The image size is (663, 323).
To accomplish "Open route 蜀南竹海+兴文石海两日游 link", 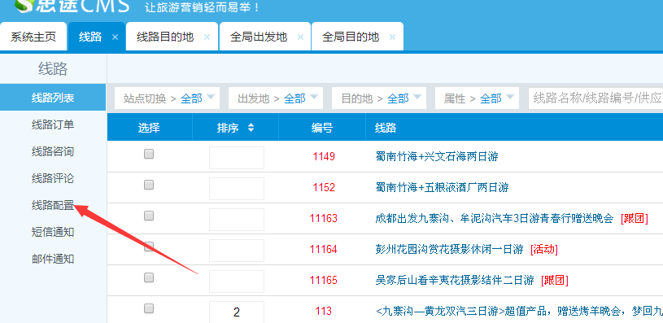I will [437, 156].
